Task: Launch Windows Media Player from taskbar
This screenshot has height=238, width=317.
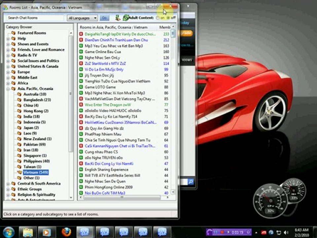Action: click(47, 232)
